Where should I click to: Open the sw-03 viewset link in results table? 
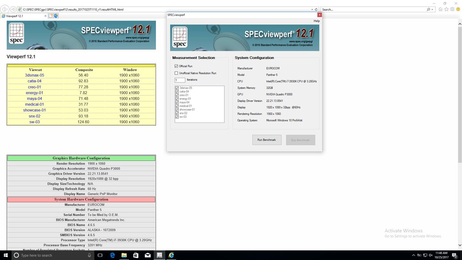tap(35, 122)
